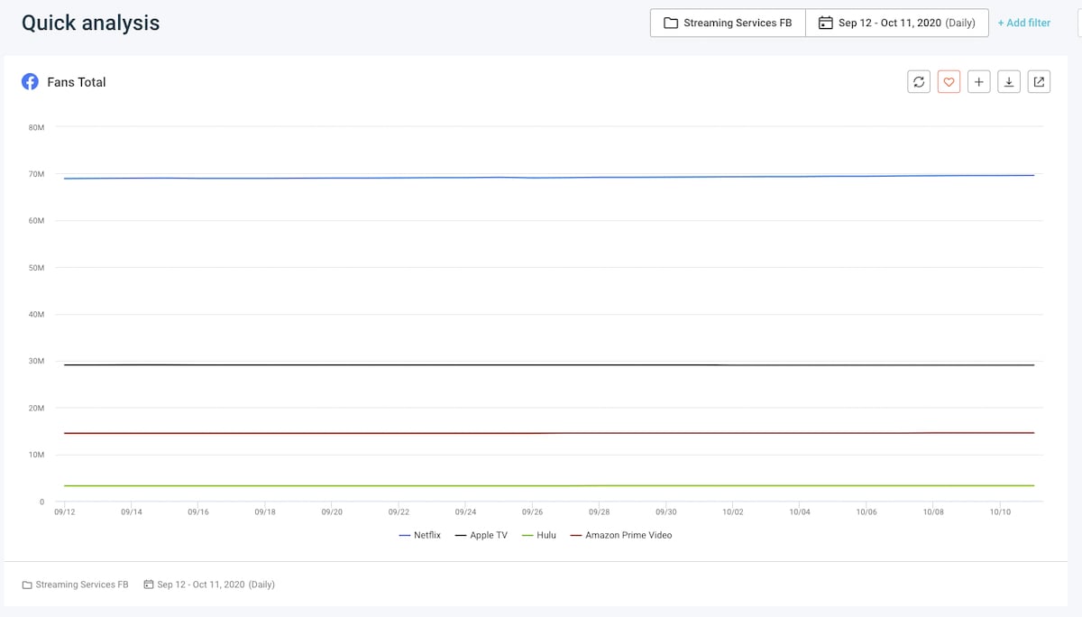The width and height of the screenshot is (1082, 617).
Task: Click the 10/10 x-axis date label
Action: pyautogui.click(x=1000, y=511)
